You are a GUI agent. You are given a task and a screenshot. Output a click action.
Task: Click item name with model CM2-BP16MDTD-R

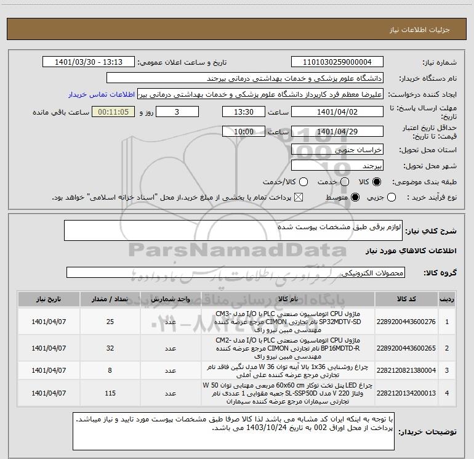[288, 348]
